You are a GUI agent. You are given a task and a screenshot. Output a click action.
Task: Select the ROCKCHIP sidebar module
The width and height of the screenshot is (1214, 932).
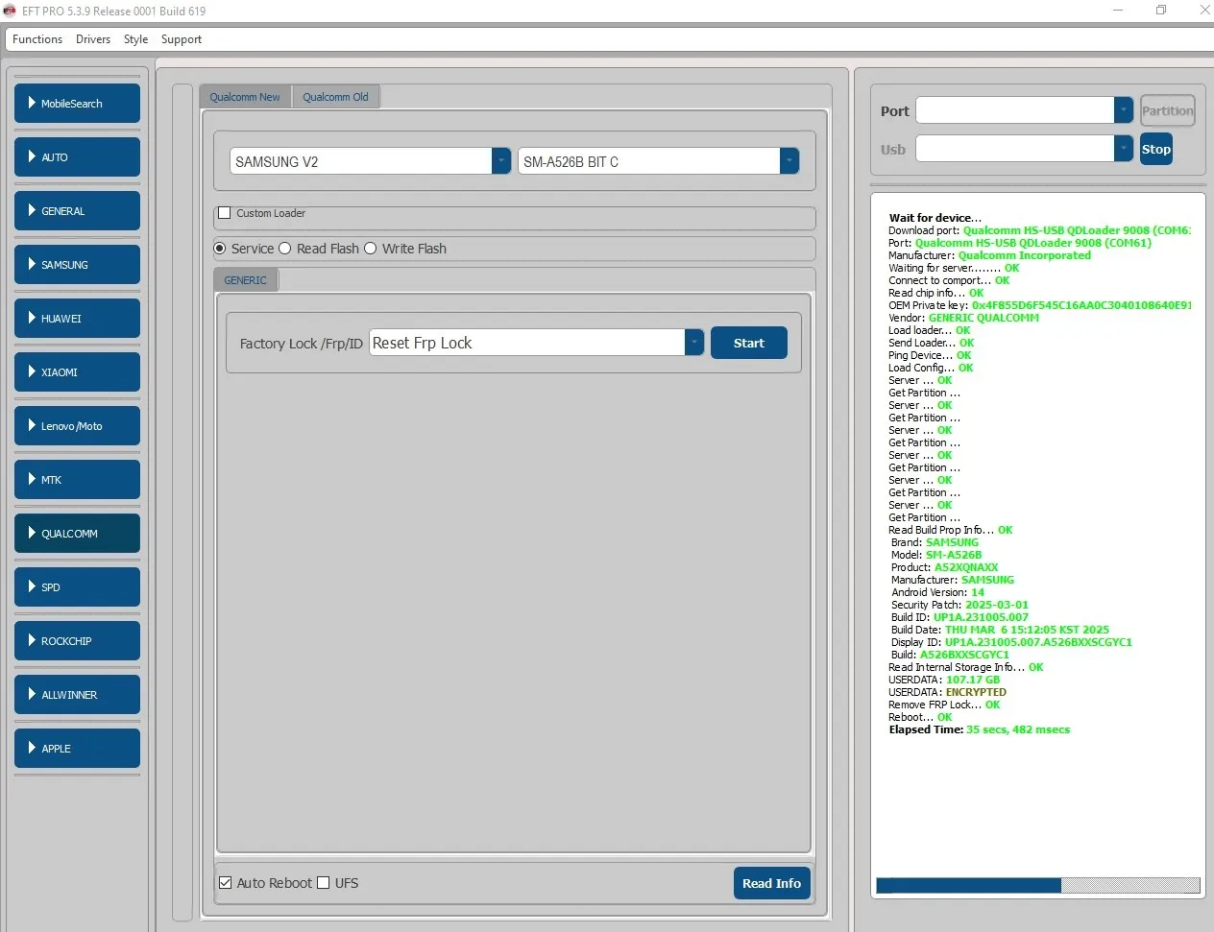coord(77,641)
